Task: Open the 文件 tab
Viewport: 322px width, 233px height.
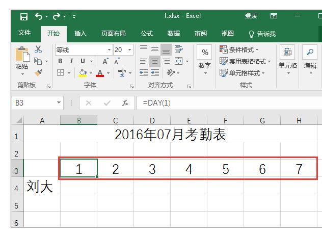Action: tap(24, 33)
